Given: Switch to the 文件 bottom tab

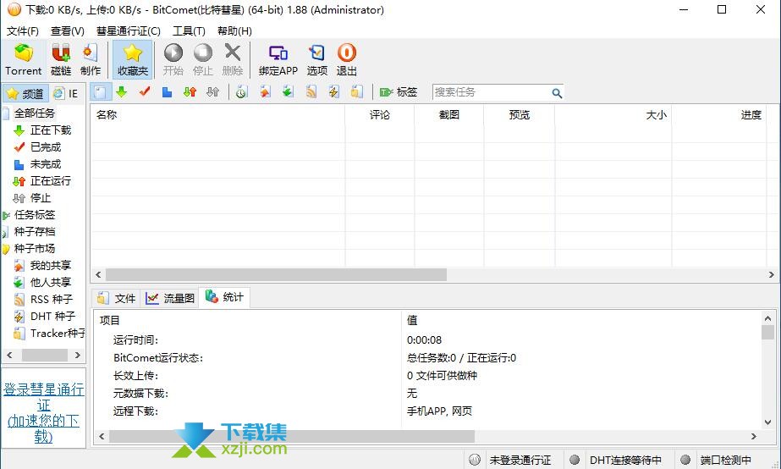Looking at the screenshot, I should pyautogui.click(x=117, y=298).
